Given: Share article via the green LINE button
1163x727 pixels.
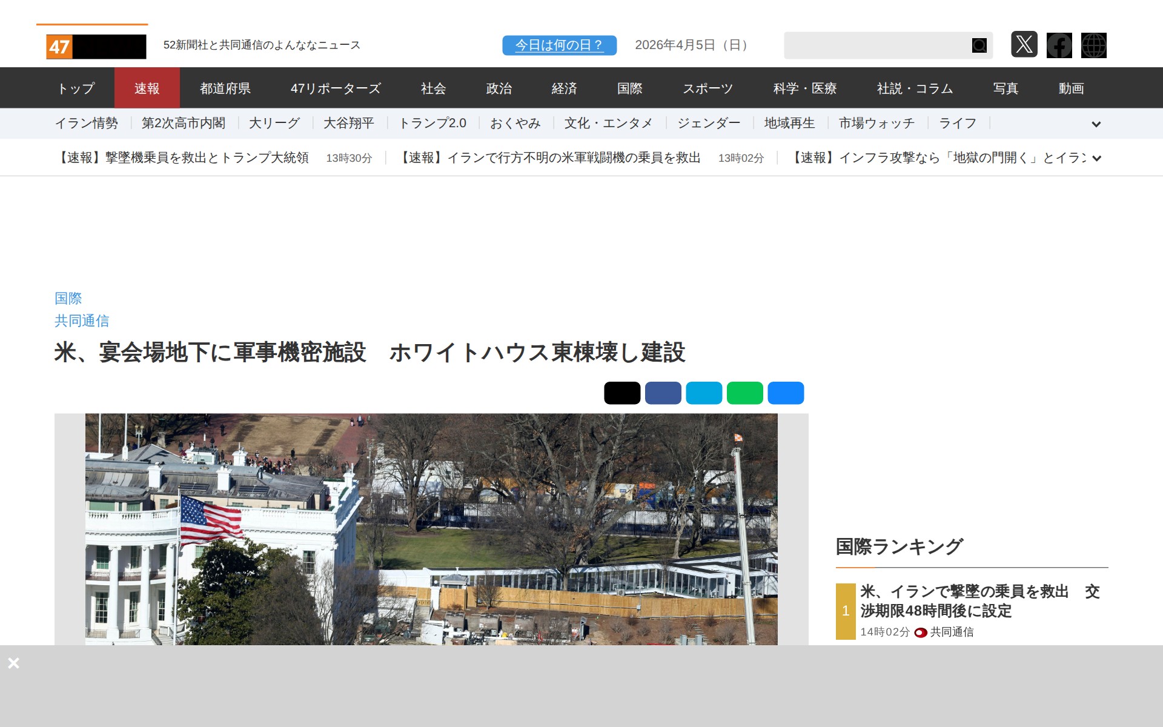Looking at the screenshot, I should pyautogui.click(x=745, y=393).
